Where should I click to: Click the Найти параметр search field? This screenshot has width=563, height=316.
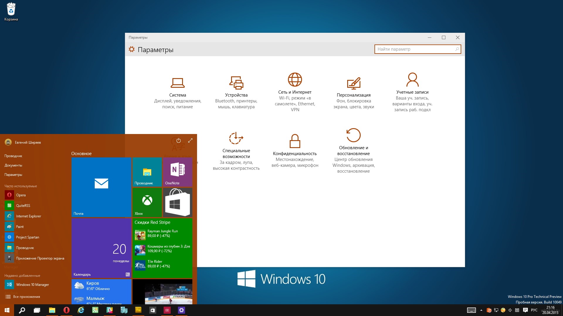point(418,49)
